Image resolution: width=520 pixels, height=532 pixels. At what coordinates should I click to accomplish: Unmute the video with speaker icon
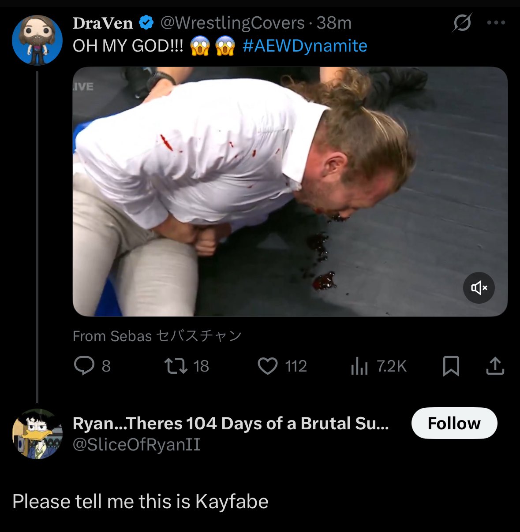(x=479, y=288)
